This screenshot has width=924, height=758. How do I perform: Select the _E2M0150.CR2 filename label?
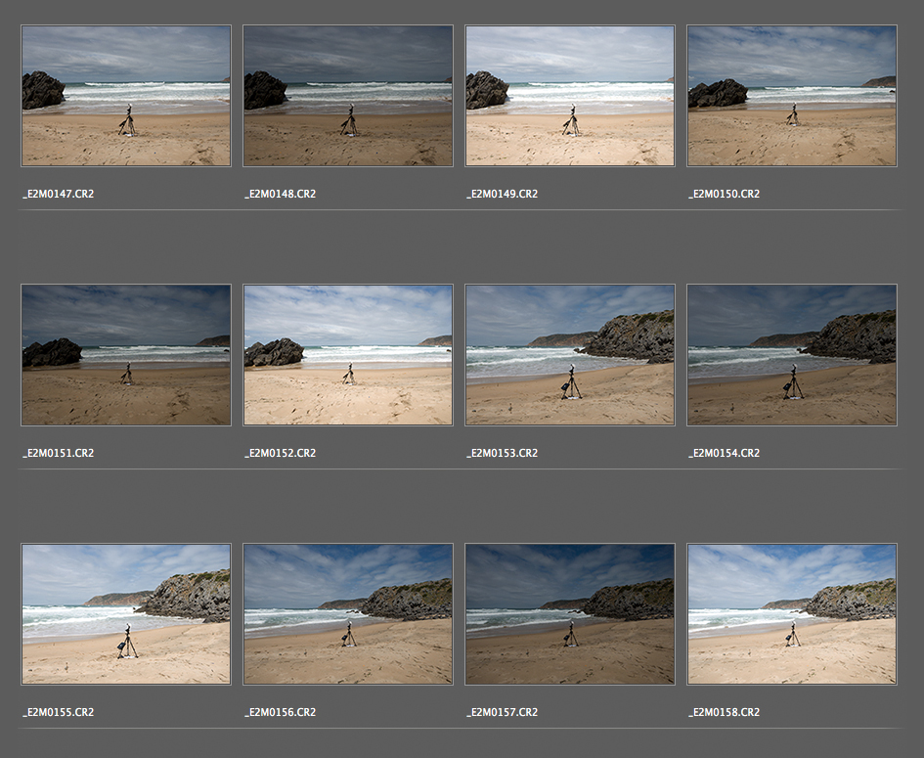point(725,194)
